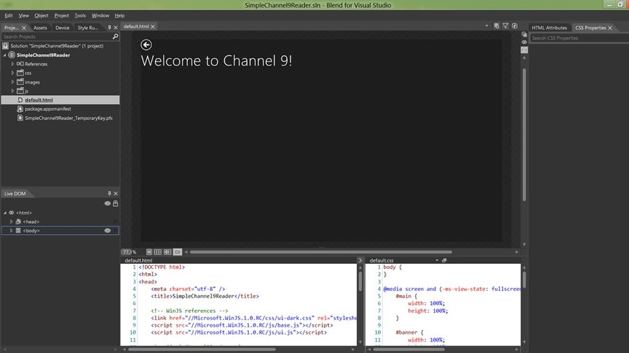This screenshot has height=353, width=629.
Task: Click the lock icon in the Live DOM header
Action: click(x=116, y=203)
